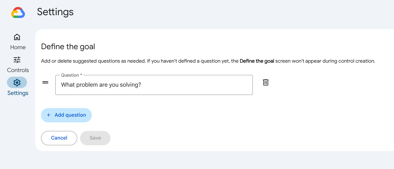Click the Google Cloud logo

(x=18, y=13)
